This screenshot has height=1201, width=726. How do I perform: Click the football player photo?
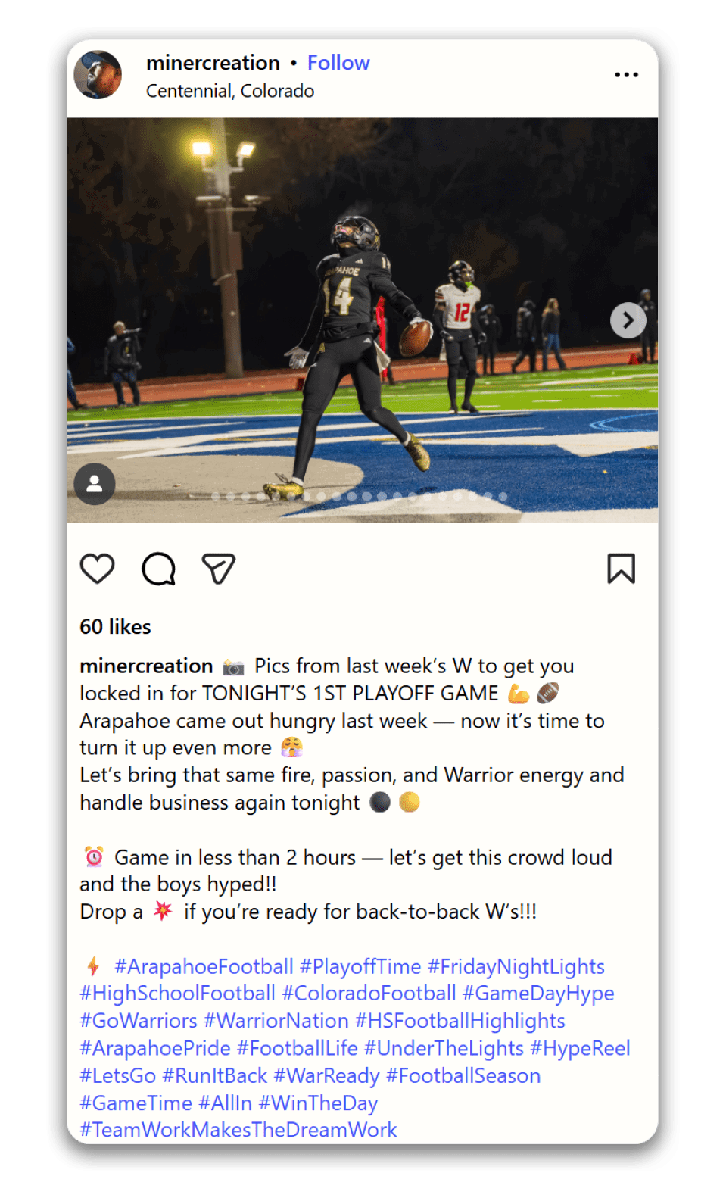(x=362, y=320)
